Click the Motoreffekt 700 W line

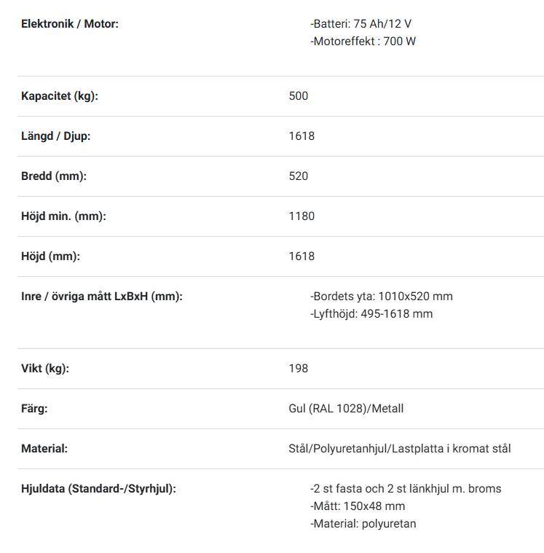[363, 42]
